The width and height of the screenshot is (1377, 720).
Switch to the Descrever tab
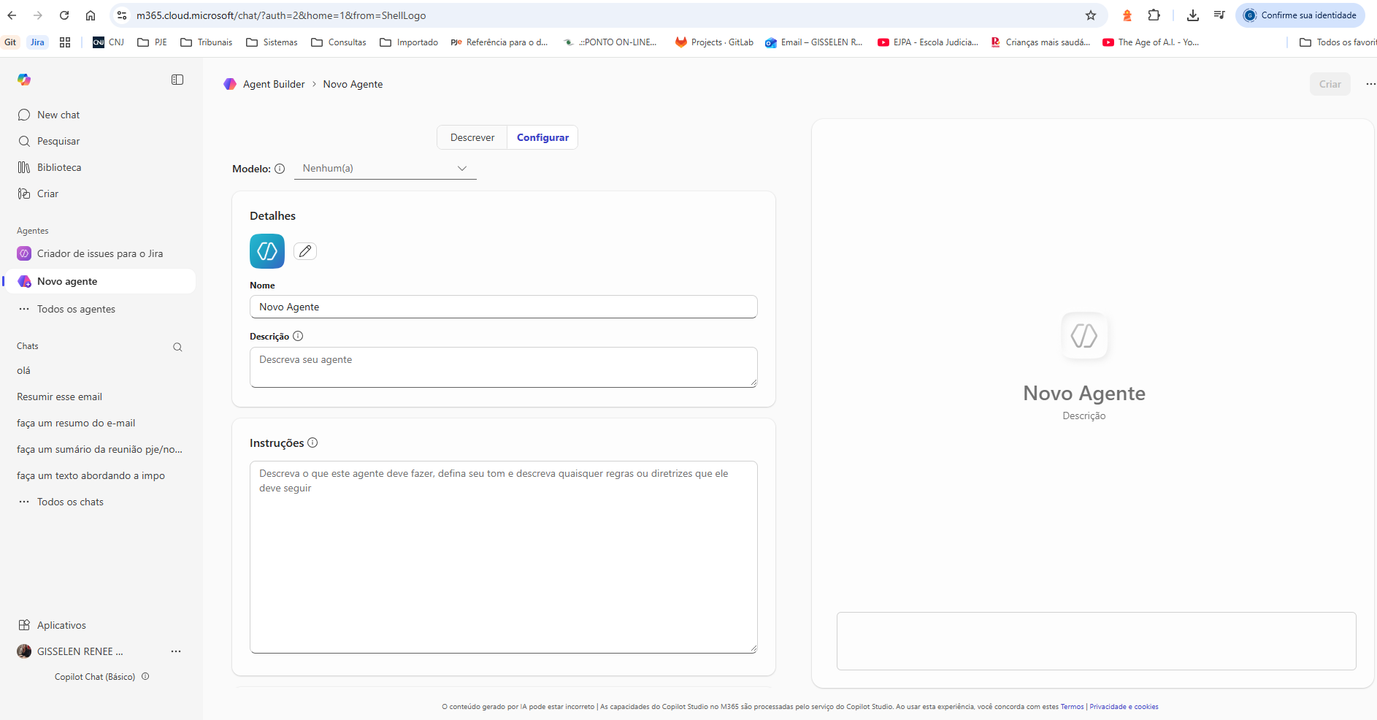point(472,137)
